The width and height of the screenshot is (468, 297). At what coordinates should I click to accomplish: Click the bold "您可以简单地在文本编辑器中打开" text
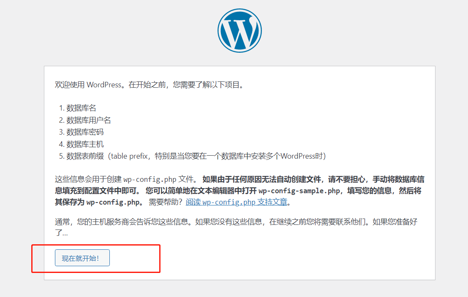pyautogui.click(x=201, y=191)
